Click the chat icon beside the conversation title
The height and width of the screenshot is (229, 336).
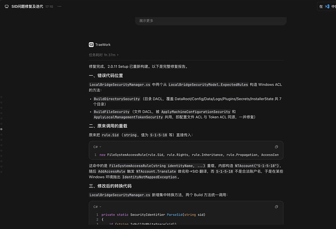click(7, 6)
